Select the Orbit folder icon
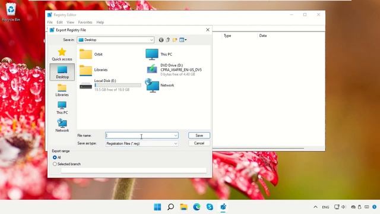This screenshot has width=380, height=214. pos(85,54)
